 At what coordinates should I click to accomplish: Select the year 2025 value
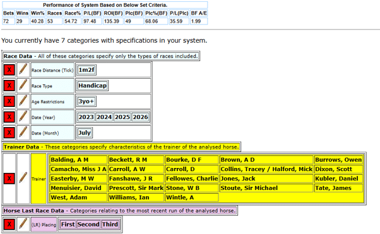point(122,117)
